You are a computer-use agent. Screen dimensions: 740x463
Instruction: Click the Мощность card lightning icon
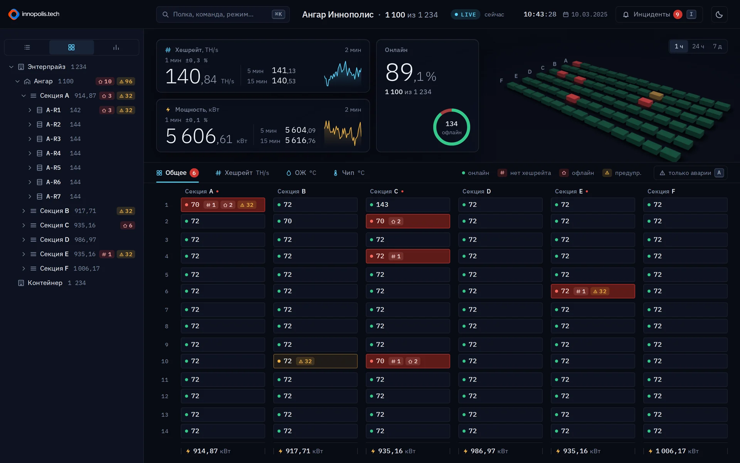click(168, 110)
